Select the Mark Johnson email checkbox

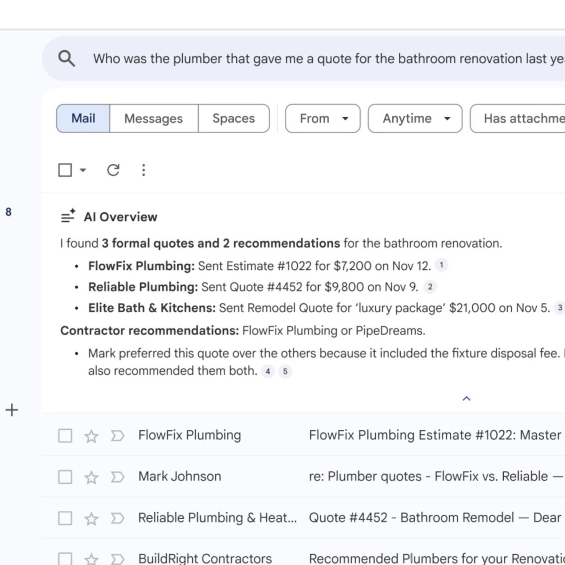(65, 477)
